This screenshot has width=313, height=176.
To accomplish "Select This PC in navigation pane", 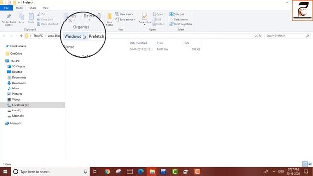I will coord(15,61).
